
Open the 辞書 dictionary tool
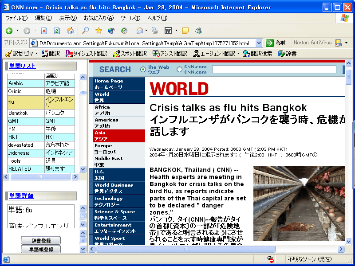[287, 54]
